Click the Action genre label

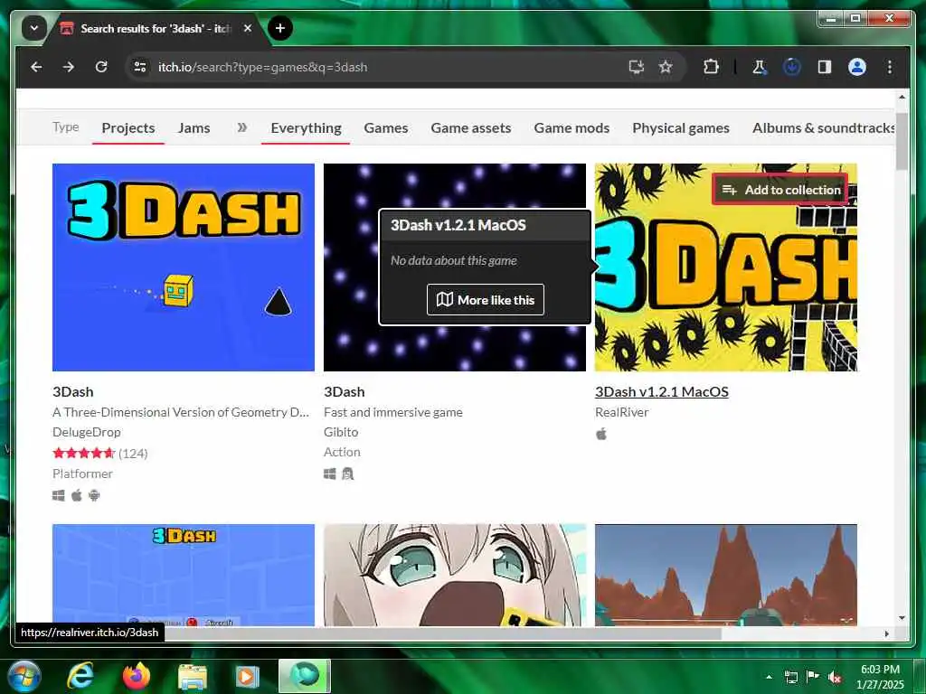pyautogui.click(x=342, y=452)
